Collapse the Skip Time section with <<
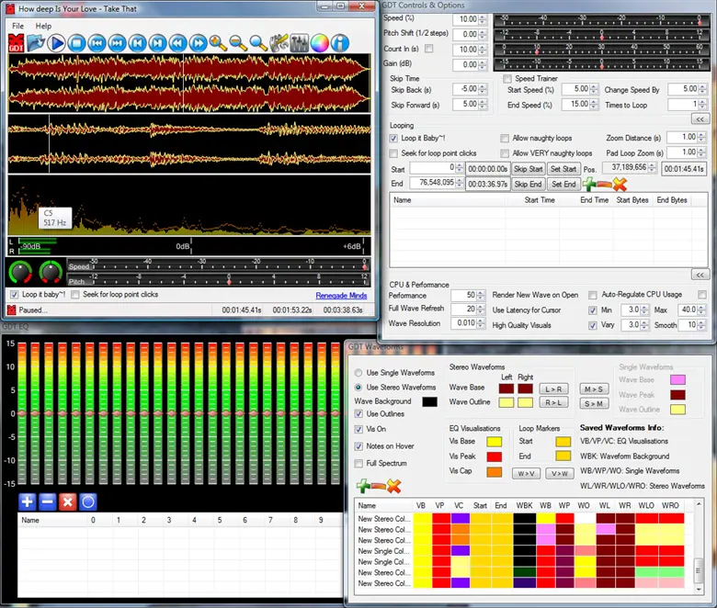 700,119
